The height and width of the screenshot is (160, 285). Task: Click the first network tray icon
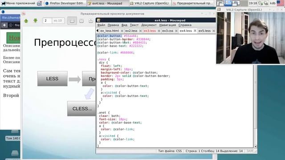(x=261, y=3)
